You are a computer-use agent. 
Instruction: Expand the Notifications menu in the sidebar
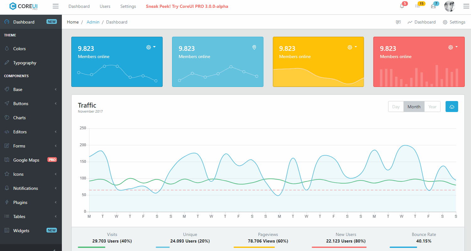pyautogui.click(x=31, y=188)
